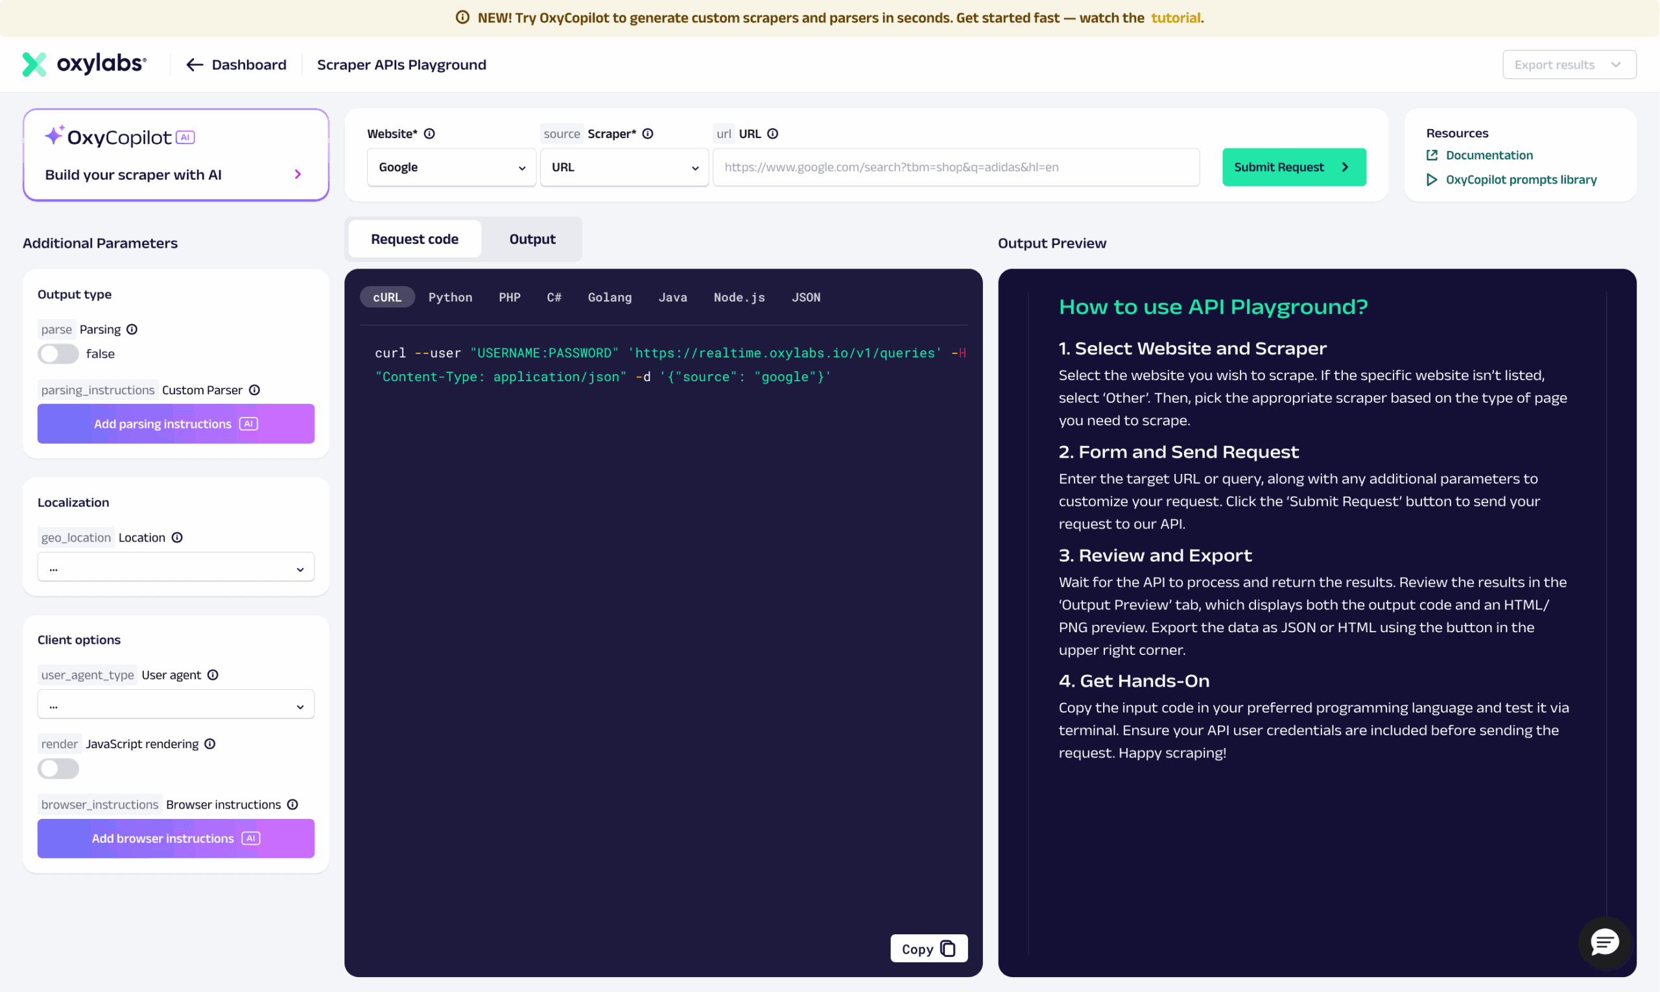The height and width of the screenshot is (992, 1660).
Task: Click the Parsing info icon
Action: (x=132, y=329)
